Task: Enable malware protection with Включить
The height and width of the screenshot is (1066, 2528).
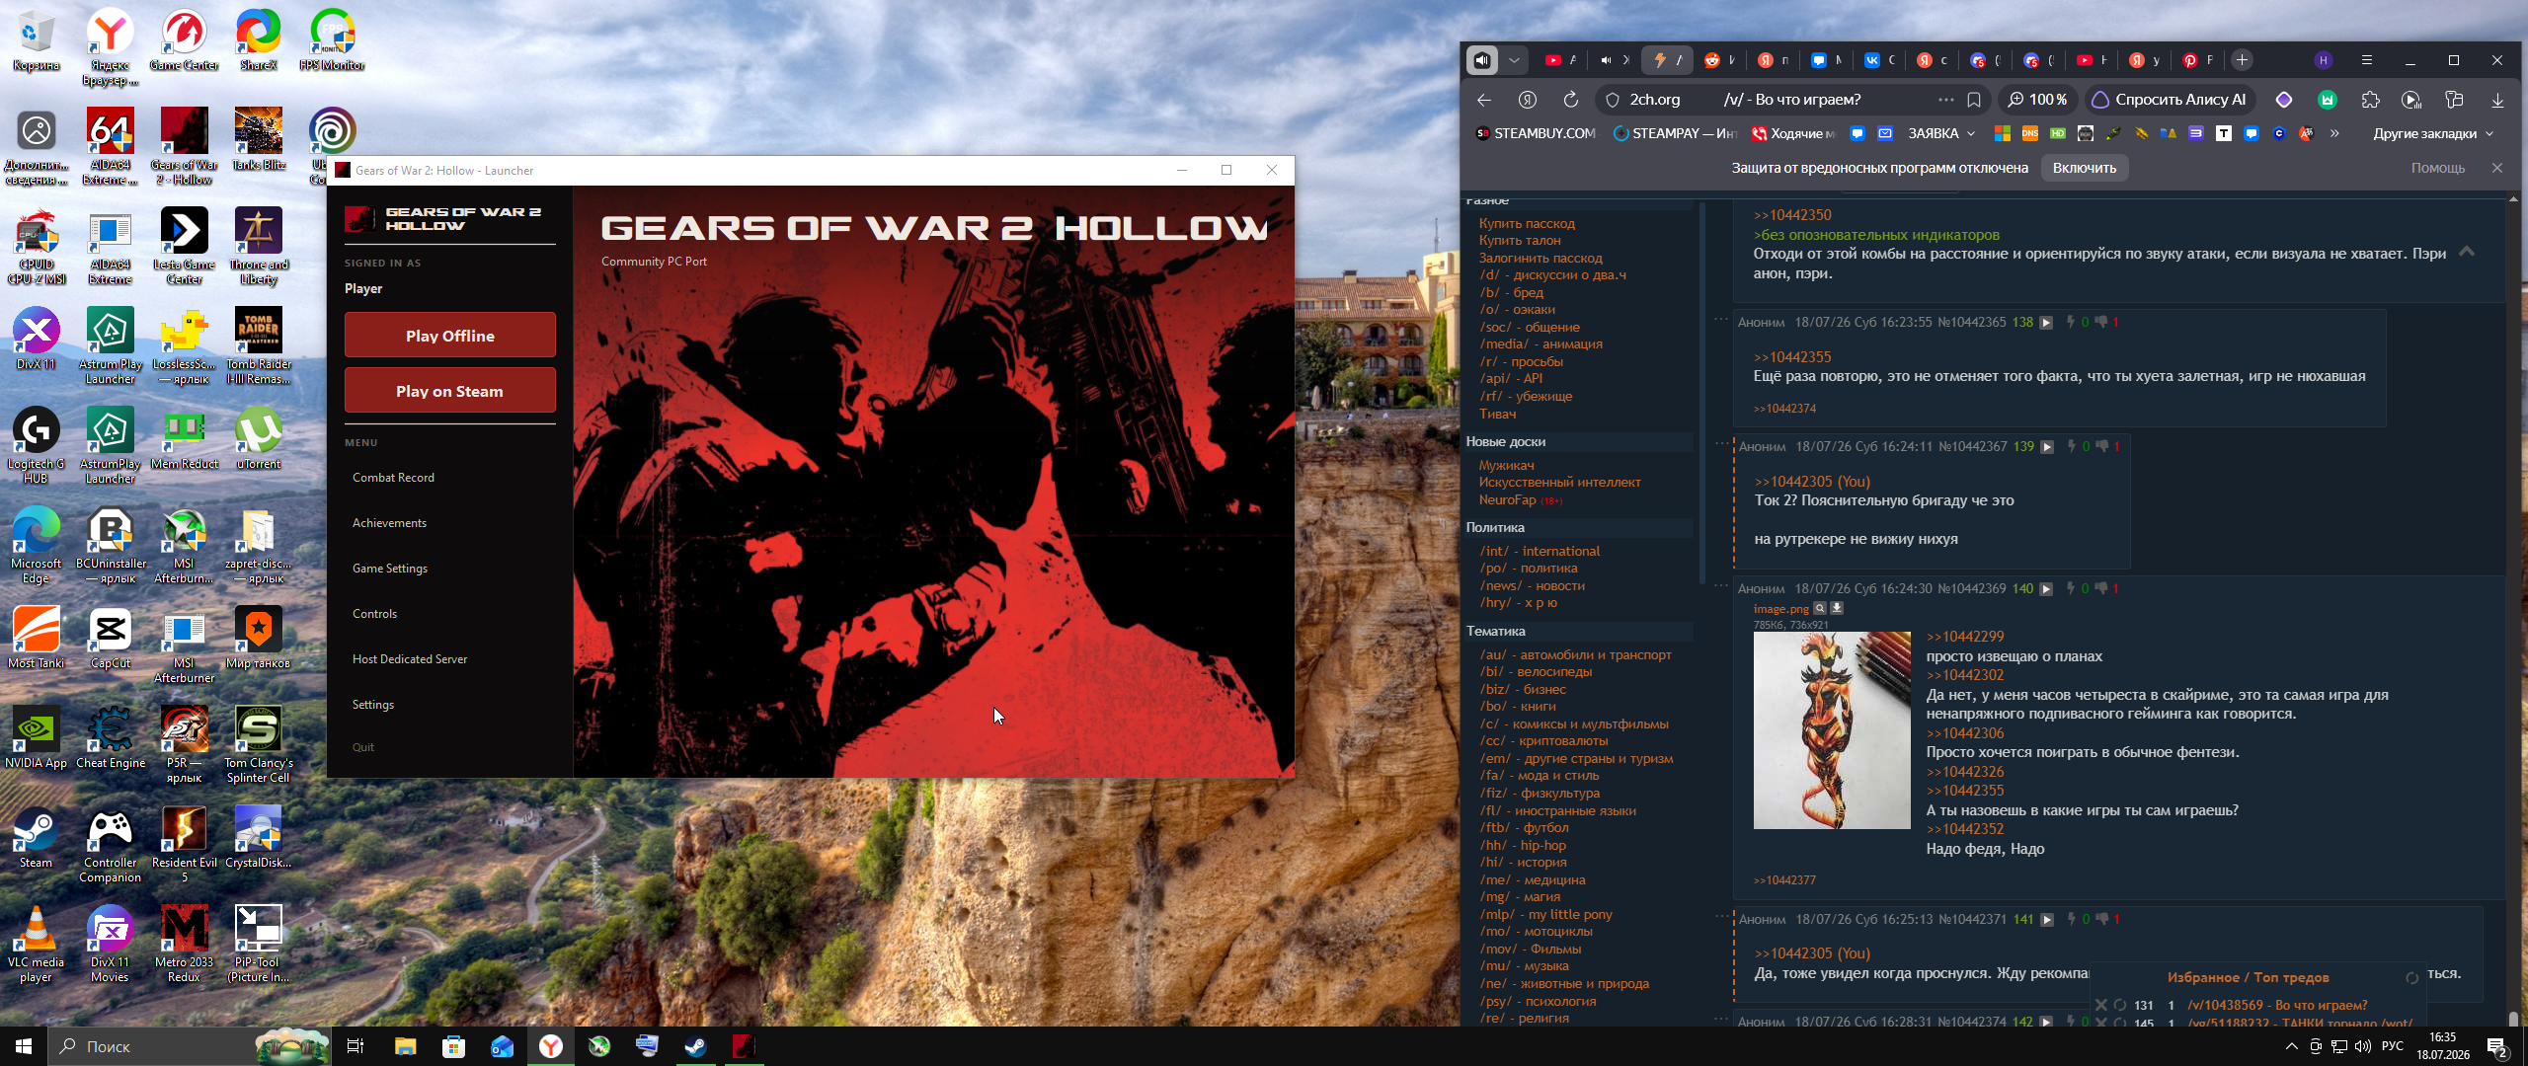Action: (x=2084, y=168)
